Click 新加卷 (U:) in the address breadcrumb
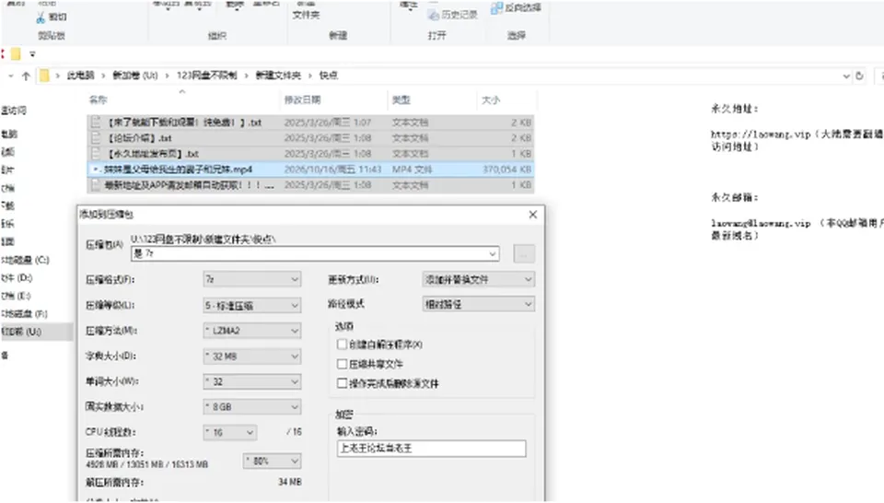 point(135,76)
